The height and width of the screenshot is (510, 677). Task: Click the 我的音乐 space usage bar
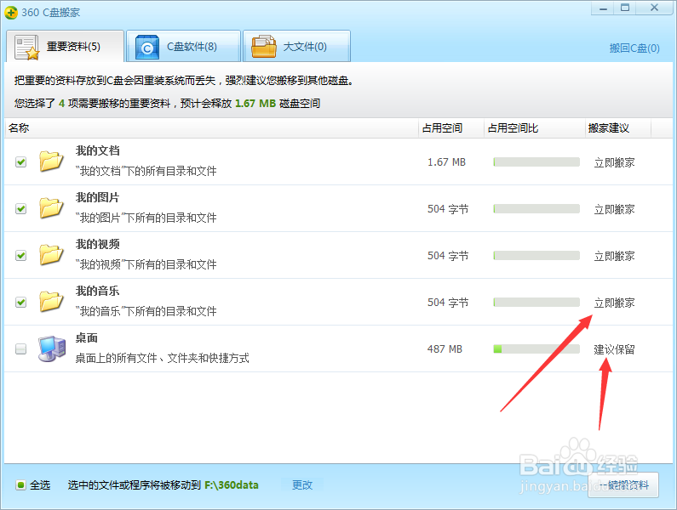(x=536, y=303)
